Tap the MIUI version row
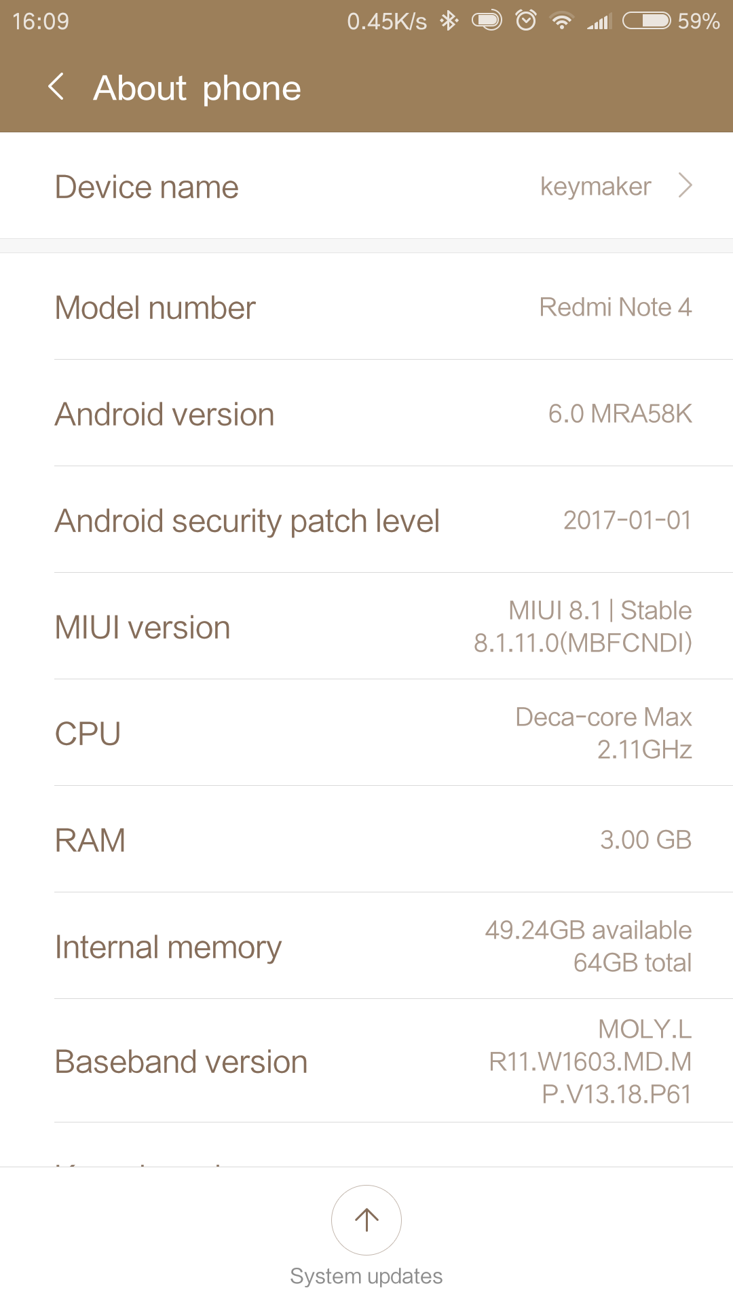The height and width of the screenshot is (1303, 733). coord(366,626)
